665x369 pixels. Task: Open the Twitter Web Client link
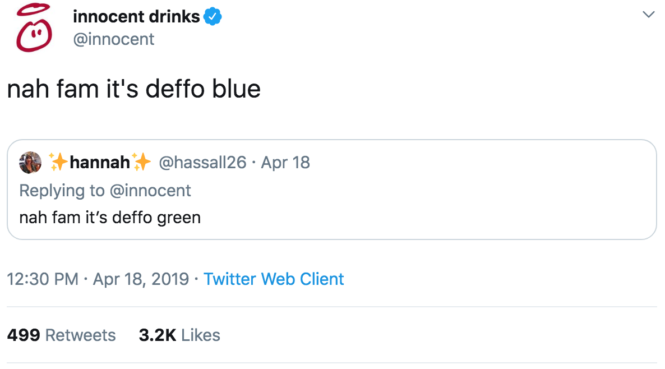click(274, 279)
